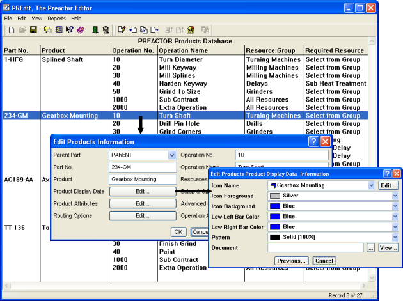Click the duplicate record toolbar icon
This screenshot has width=403, height=301.
click(144, 30)
